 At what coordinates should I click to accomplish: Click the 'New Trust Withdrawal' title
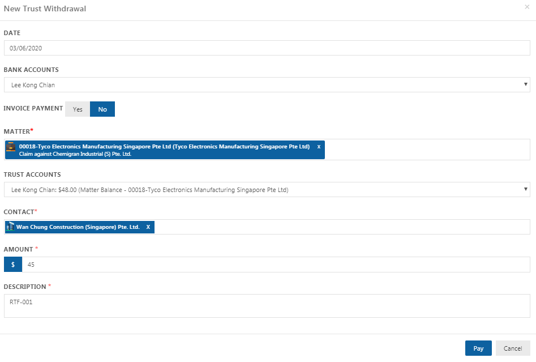[45, 8]
